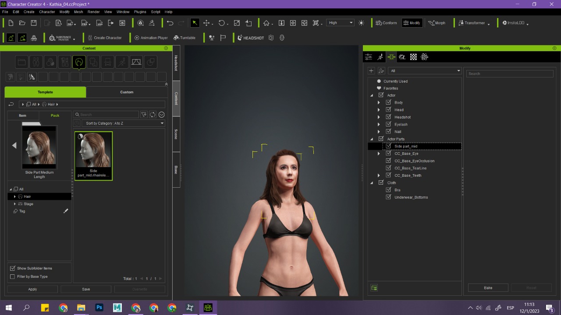Enable Filter by Base Type
This screenshot has height=315, width=561.
(12, 276)
